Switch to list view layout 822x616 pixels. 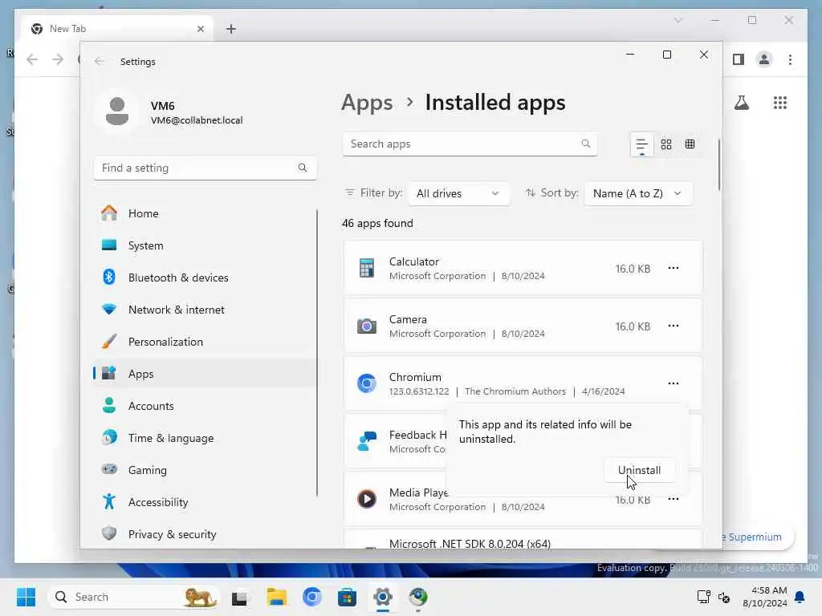point(641,144)
